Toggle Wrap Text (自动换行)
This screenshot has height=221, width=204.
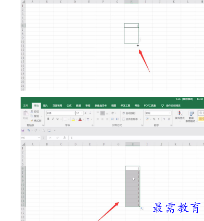click(129, 113)
